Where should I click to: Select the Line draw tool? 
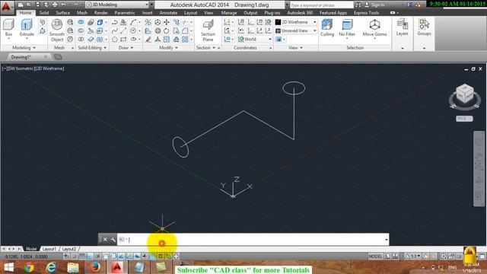click(x=123, y=30)
